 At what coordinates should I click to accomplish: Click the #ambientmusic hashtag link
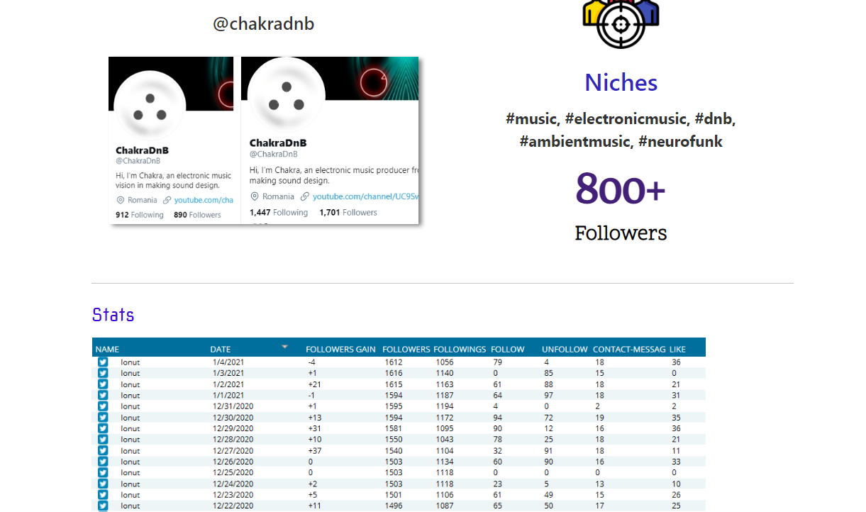(575, 141)
